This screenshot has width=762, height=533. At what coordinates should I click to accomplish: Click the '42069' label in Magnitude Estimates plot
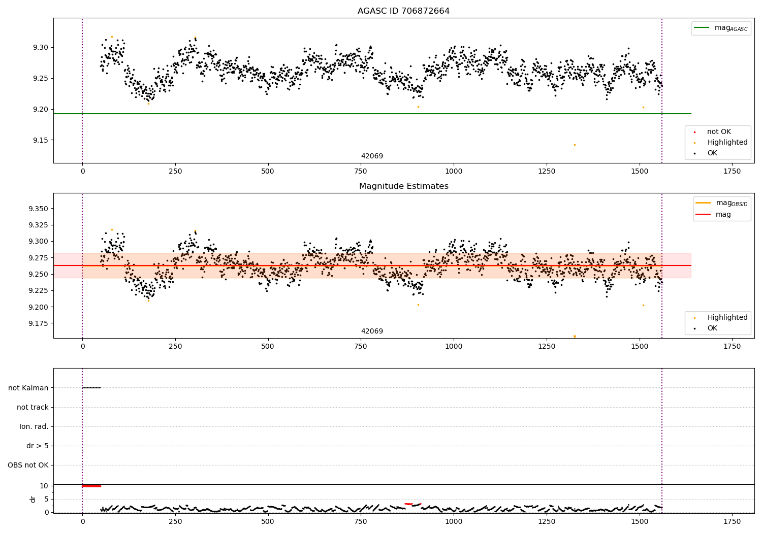tap(372, 331)
